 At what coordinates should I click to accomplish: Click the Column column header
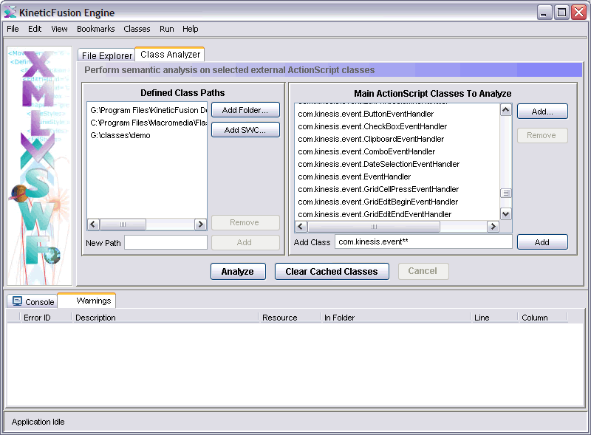(542, 318)
